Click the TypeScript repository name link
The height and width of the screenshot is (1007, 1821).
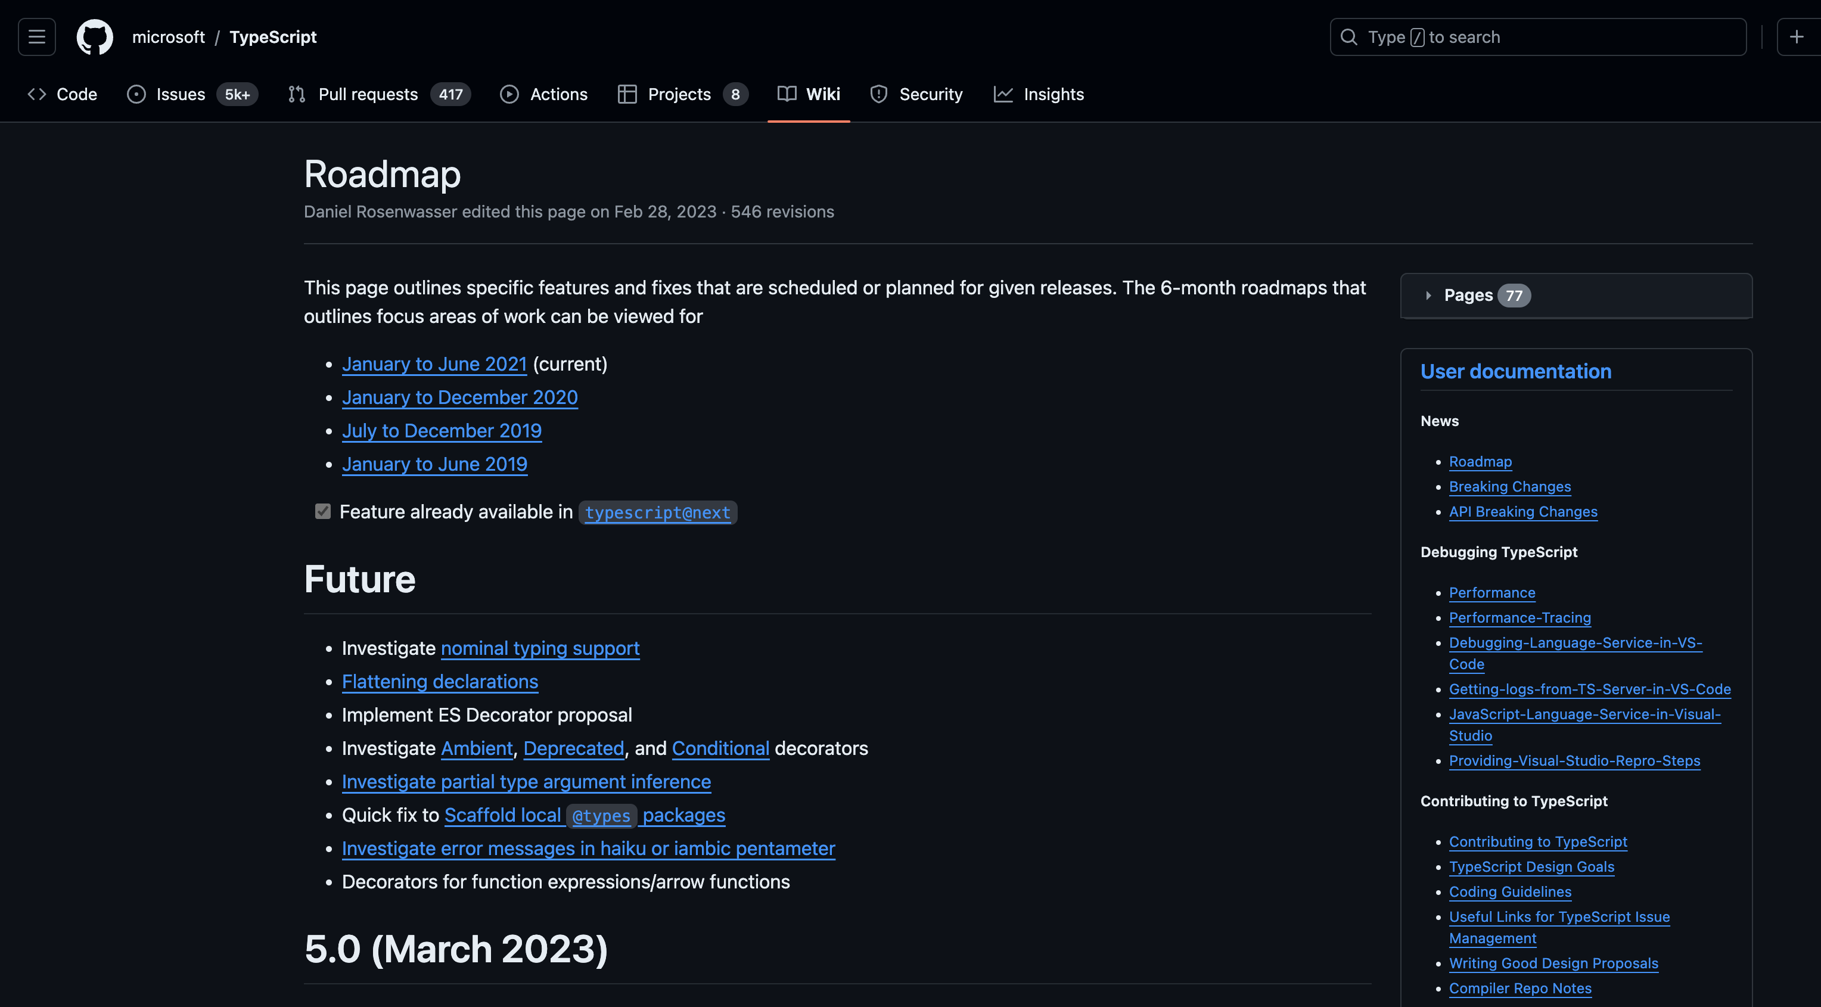tap(273, 37)
